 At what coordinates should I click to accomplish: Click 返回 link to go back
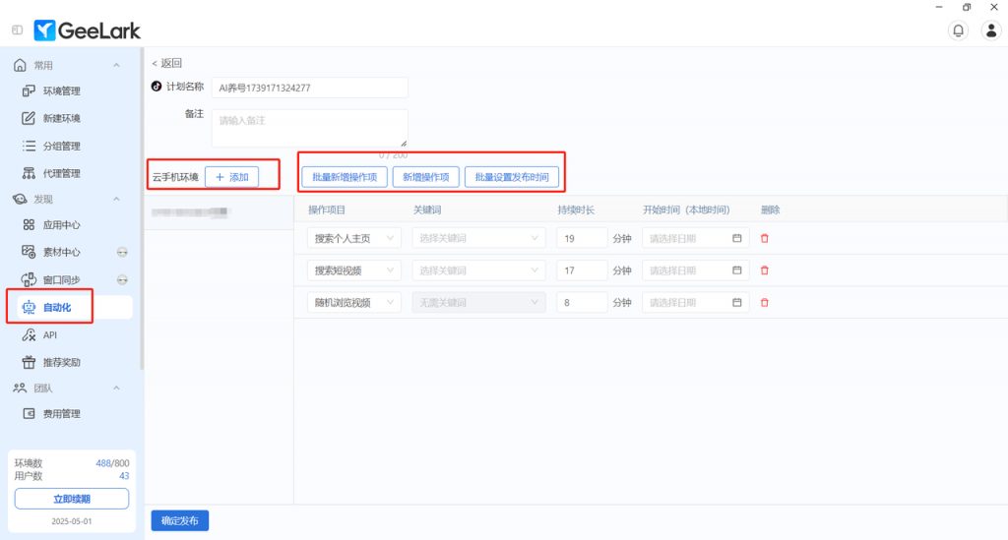click(x=166, y=63)
